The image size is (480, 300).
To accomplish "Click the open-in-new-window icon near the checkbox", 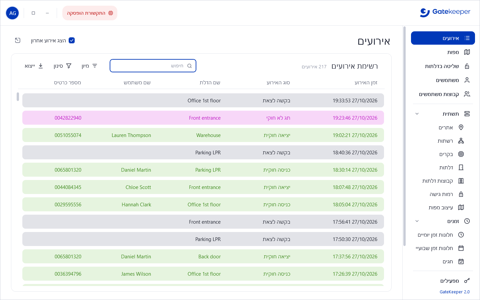I will point(18,40).
